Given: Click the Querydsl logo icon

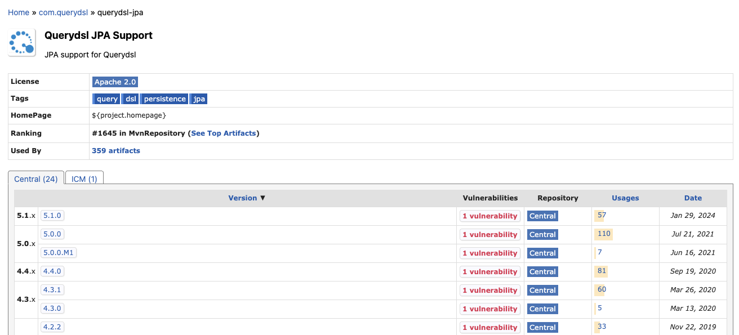Looking at the screenshot, I should point(22,43).
